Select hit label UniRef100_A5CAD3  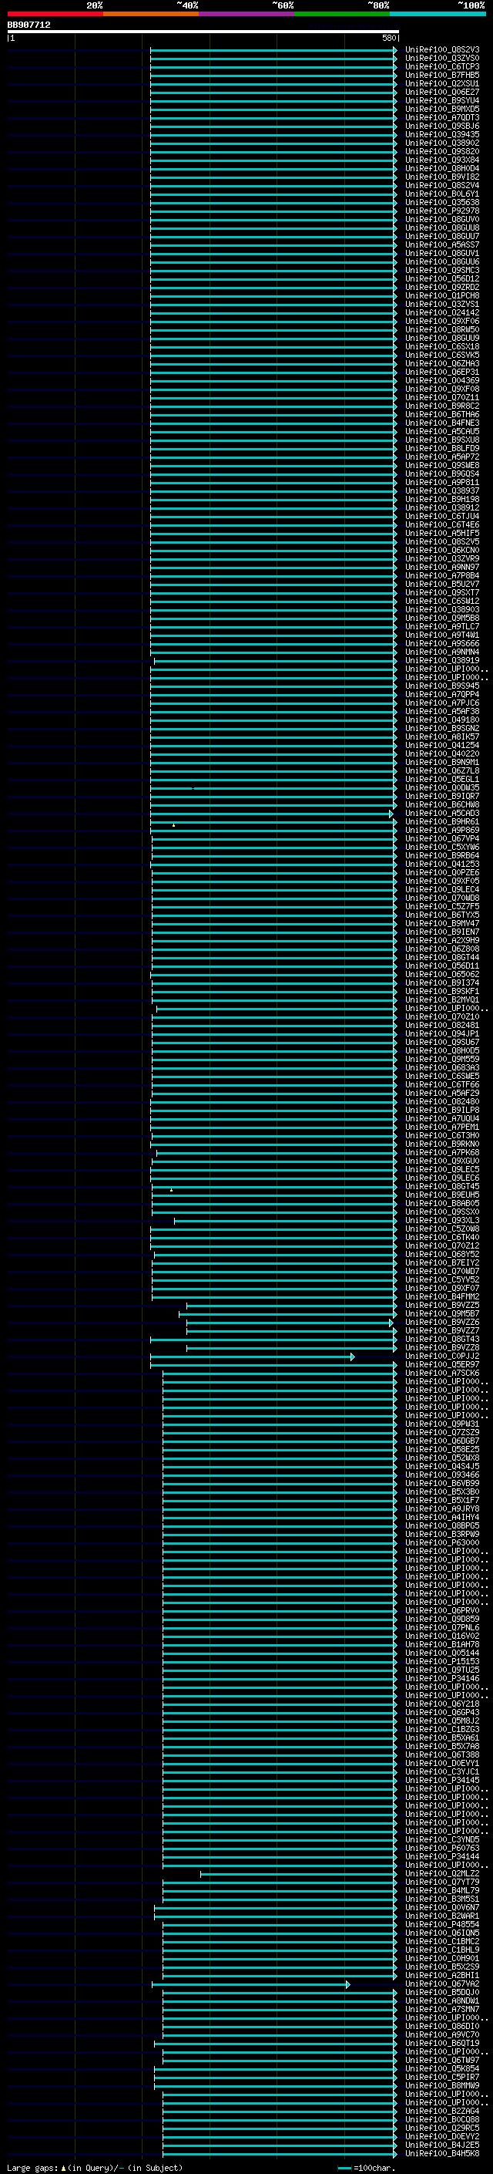442,814
